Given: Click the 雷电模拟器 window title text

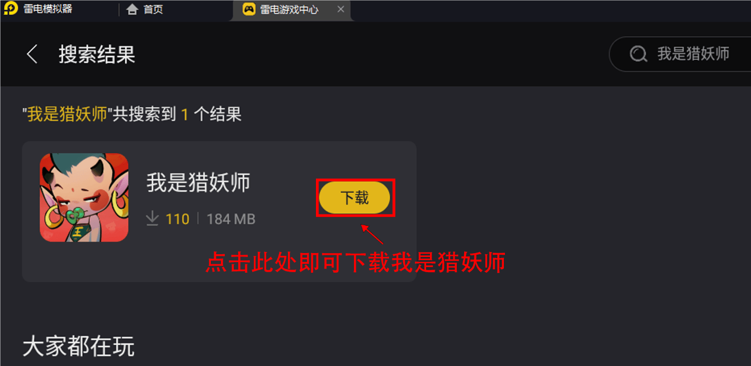Looking at the screenshot, I should click(48, 9).
